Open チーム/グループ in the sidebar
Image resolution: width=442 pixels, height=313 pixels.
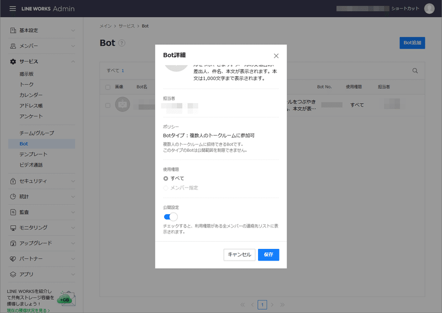tap(36, 133)
